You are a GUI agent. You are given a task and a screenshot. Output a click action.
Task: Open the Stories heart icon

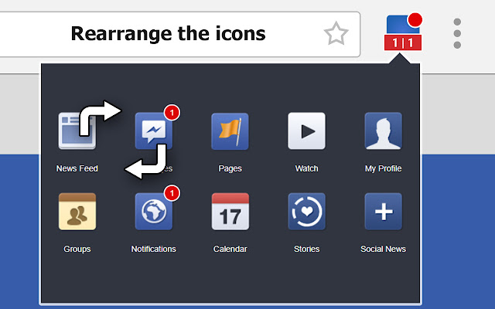tap(306, 212)
